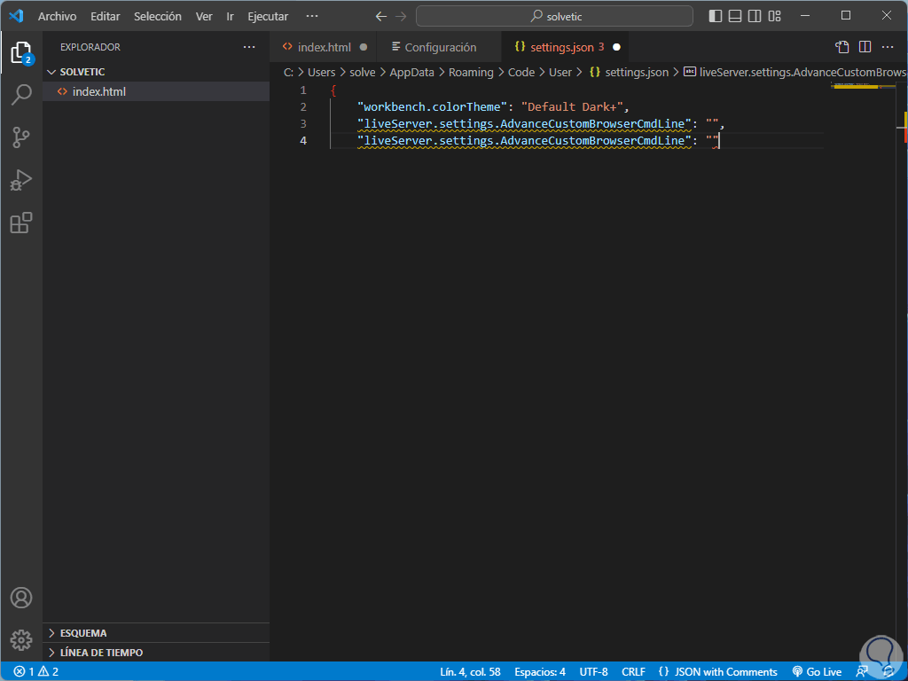Open the Accounts menu icon
Image resolution: width=908 pixels, height=681 pixels.
[x=21, y=598]
